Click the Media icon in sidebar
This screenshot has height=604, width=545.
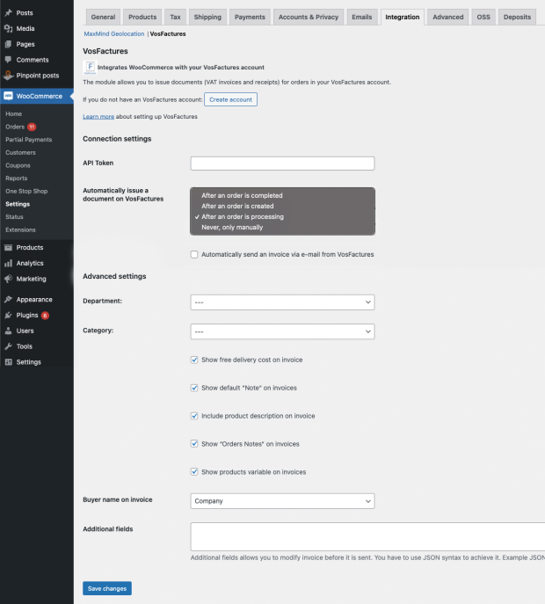click(x=8, y=28)
